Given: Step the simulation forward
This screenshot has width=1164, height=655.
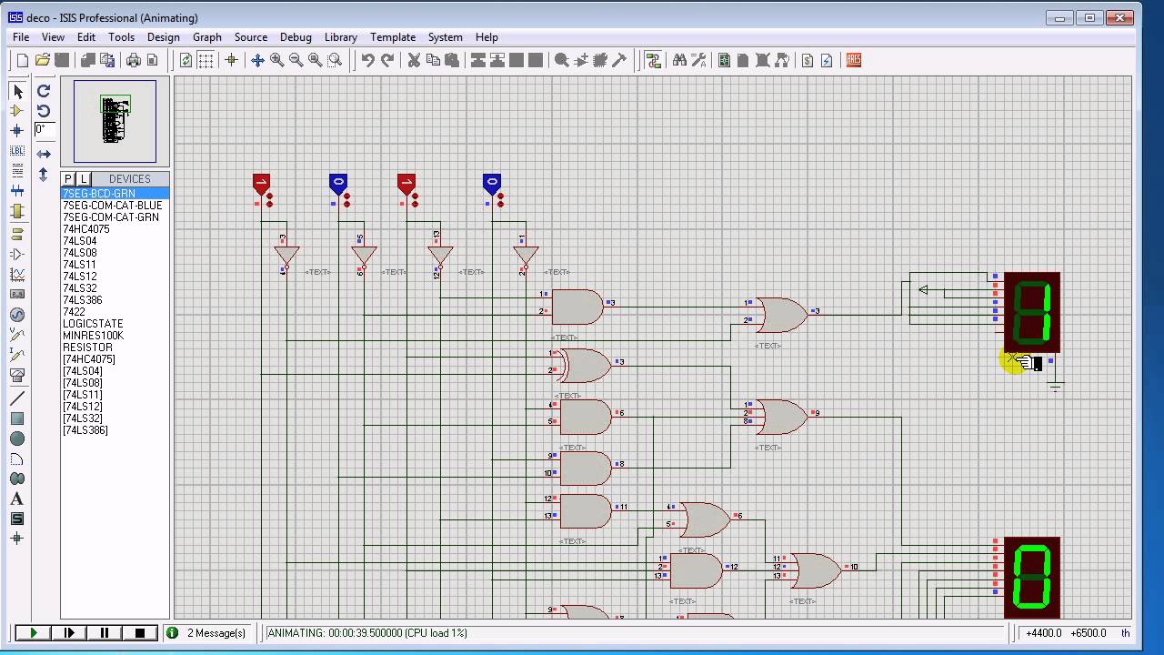Looking at the screenshot, I should [68, 633].
